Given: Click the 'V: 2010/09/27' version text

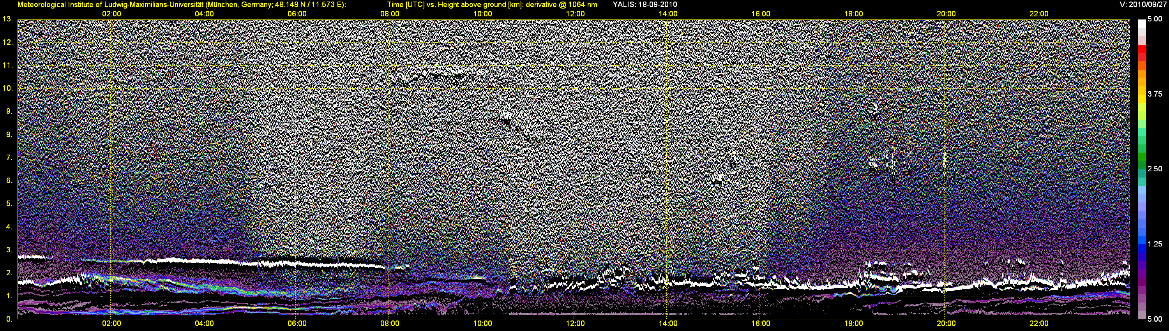Looking at the screenshot, I should click(x=1142, y=5).
